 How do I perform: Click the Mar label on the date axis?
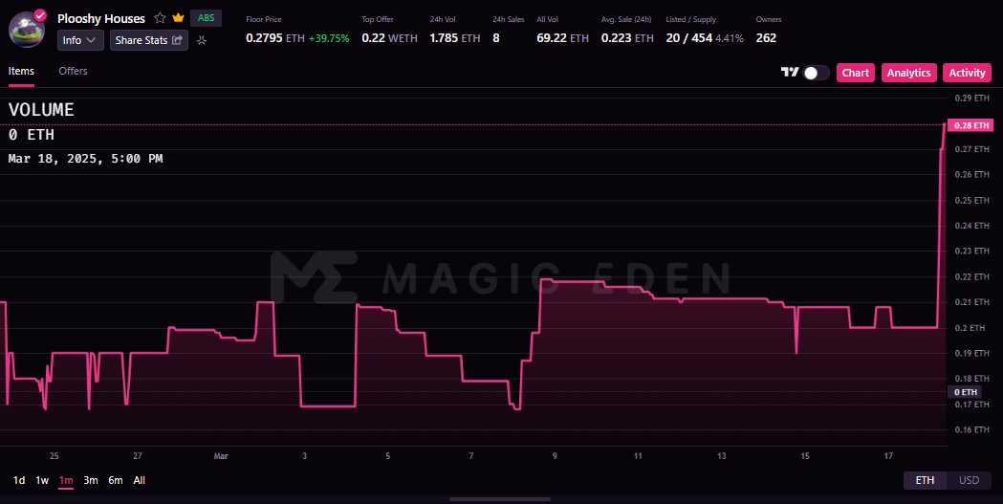click(x=221, y=456)
